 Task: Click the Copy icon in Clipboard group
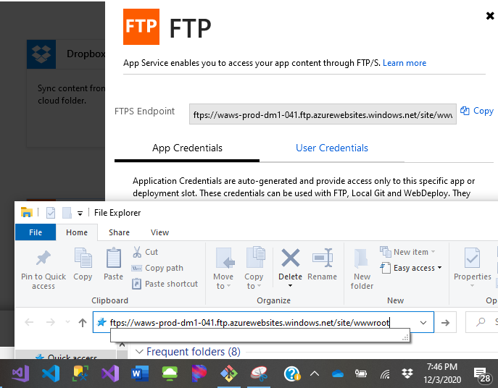pyautogui.click(x=83, y=258)
